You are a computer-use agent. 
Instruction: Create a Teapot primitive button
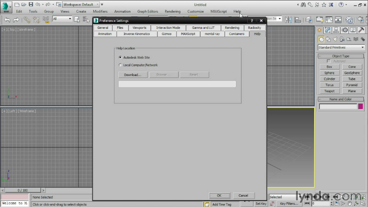[329, 91]
